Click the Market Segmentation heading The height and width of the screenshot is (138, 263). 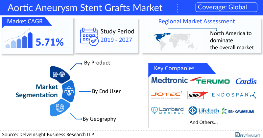tap(36, 91)
